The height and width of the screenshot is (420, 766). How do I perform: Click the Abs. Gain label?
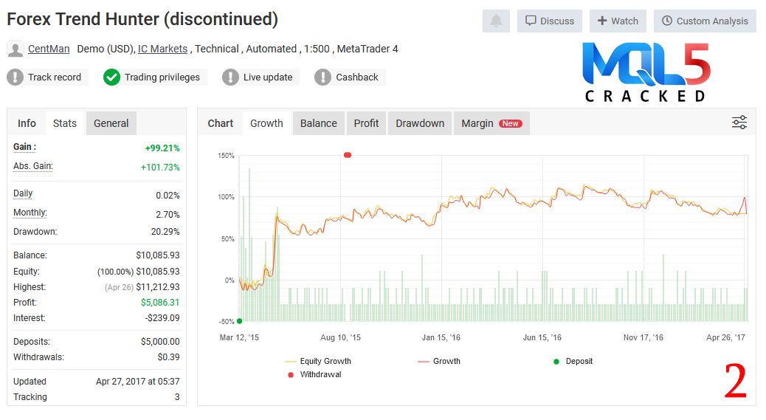pyautogui.click(x=32, y=166)
